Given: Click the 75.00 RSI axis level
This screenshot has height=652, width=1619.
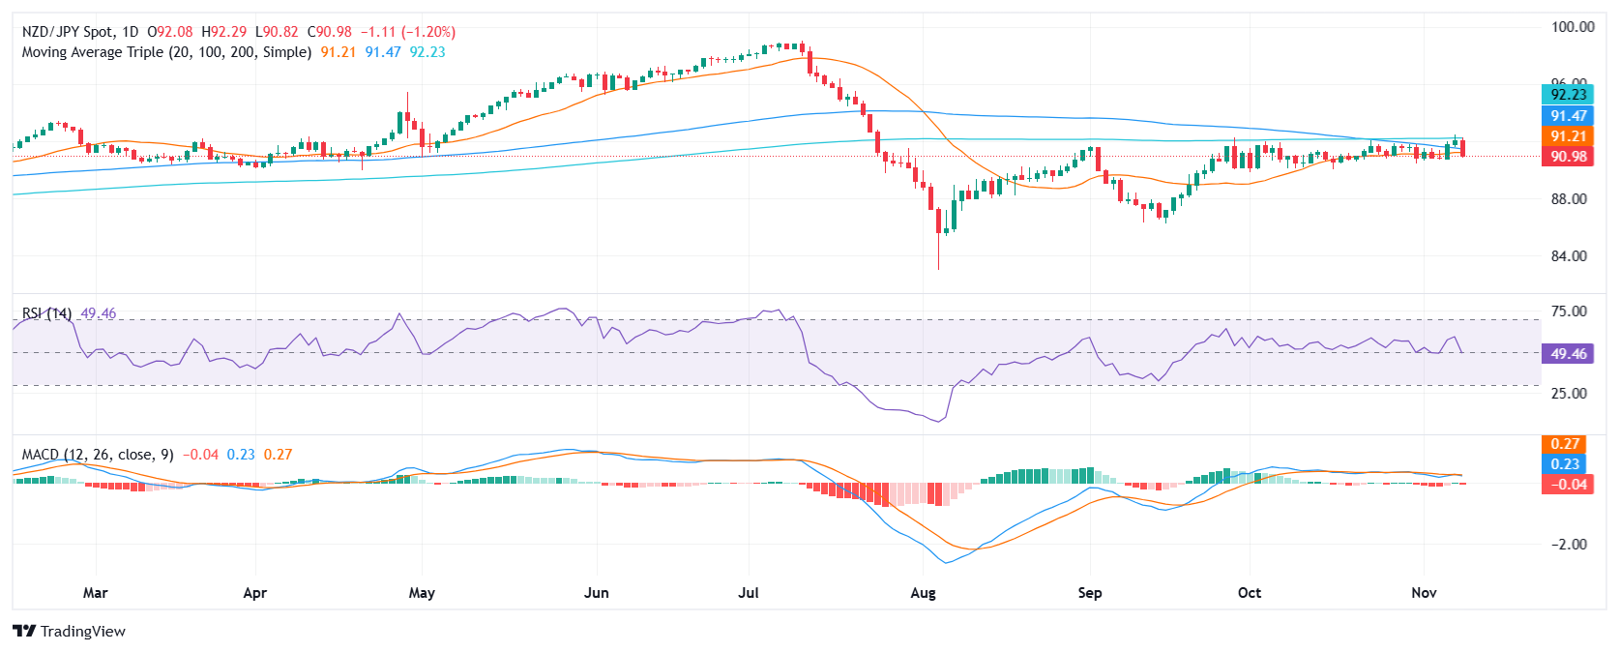Looking at the screenshot, I should pyautogui.click(x=1569, y=311).
